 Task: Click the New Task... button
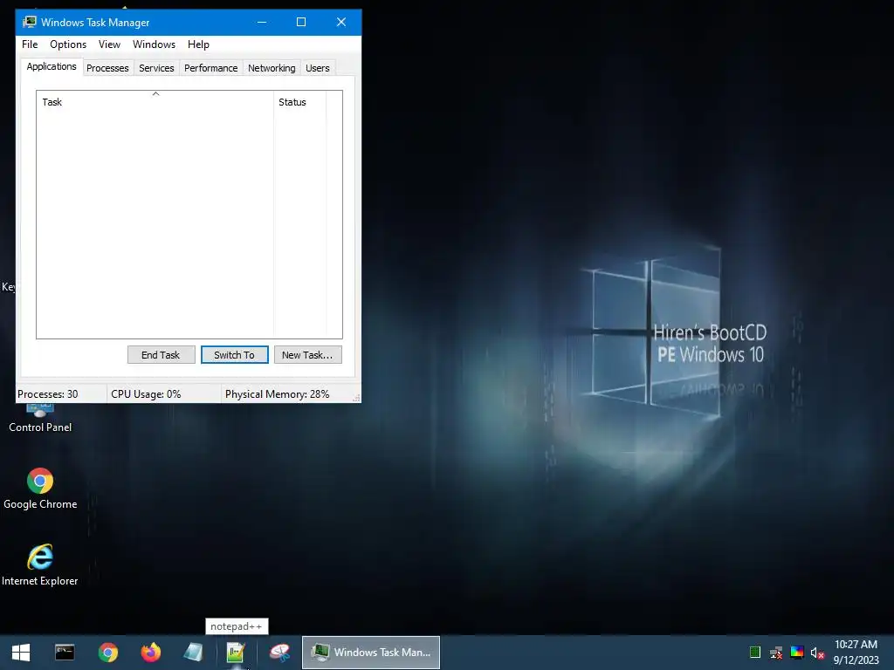(308, 355)
